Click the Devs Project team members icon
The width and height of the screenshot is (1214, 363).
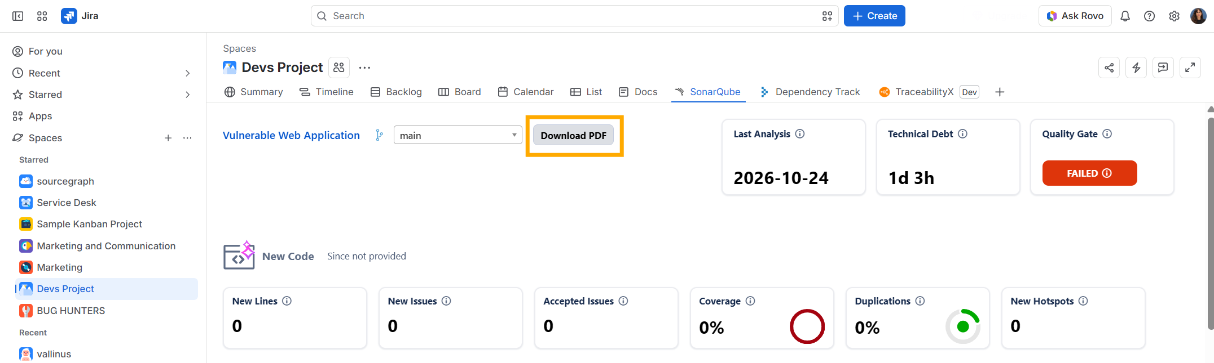339,68
